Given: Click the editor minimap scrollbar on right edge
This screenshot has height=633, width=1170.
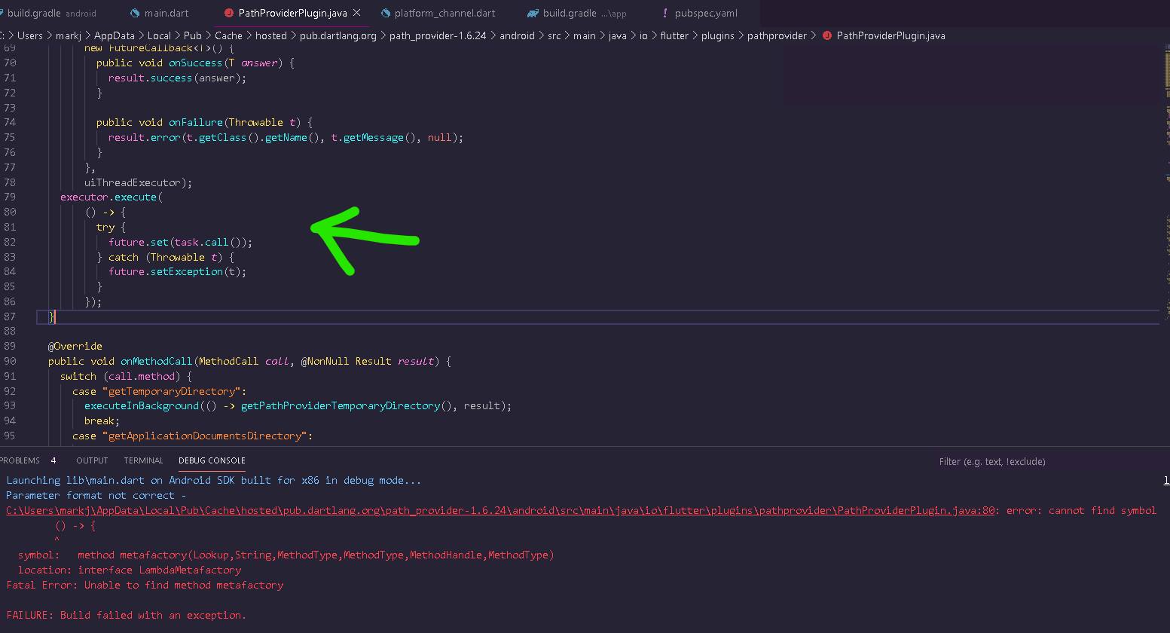Looking at the screenshot, I should tap(1164, 226).
